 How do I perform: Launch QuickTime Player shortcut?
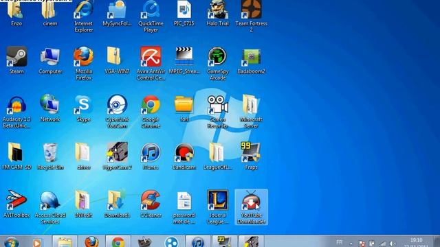click(x=151, y=16)
